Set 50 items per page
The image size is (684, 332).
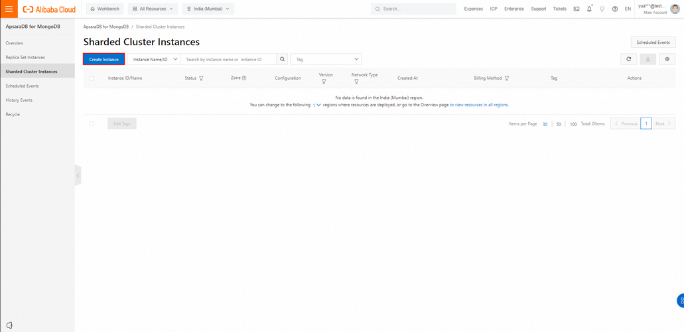pyautogui.click(x=559, y=124)
